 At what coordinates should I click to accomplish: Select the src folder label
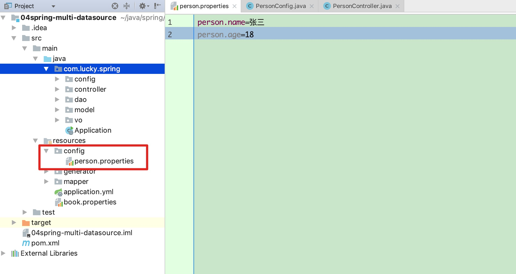pyautogui.click(x=36, y=38)
